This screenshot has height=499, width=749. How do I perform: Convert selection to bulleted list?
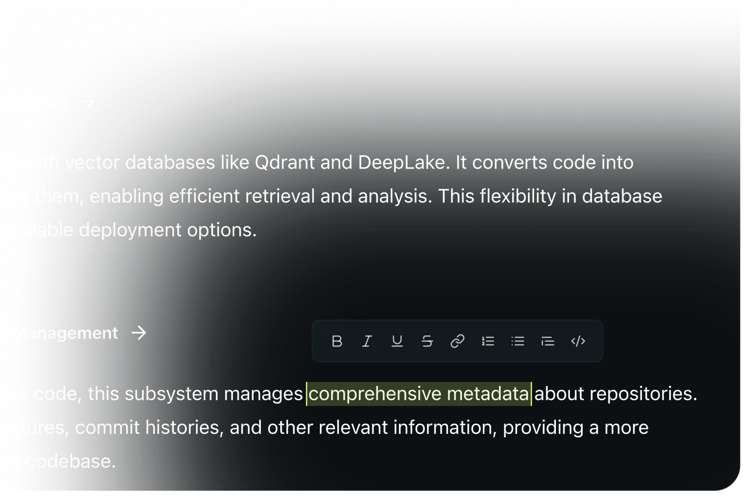click(518, 341)
